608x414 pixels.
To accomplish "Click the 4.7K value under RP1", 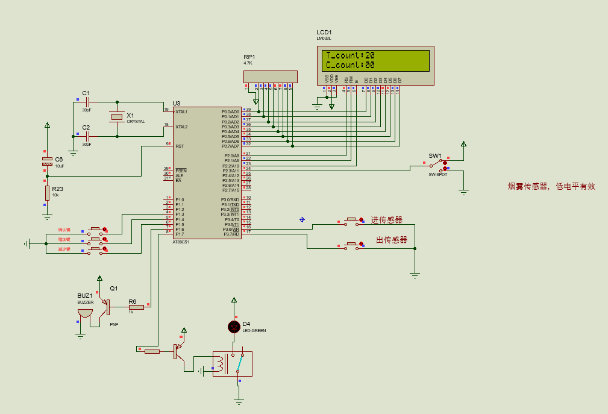I will pyautogui.click(x=248, y=63).
